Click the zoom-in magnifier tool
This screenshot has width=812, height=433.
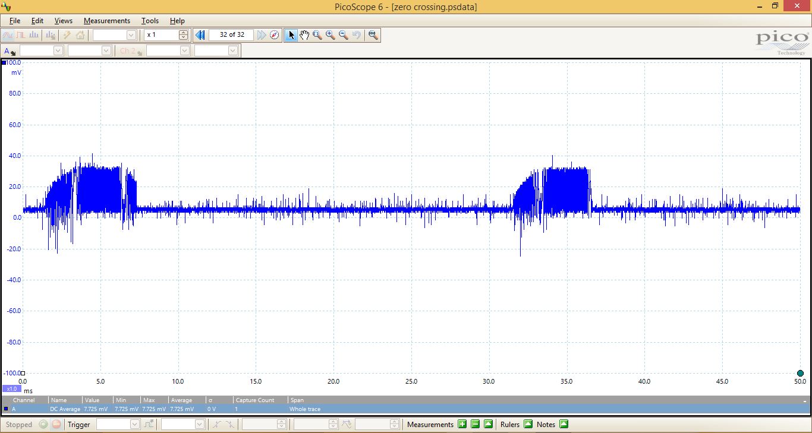pyautogui.click(x=331, y=35)
